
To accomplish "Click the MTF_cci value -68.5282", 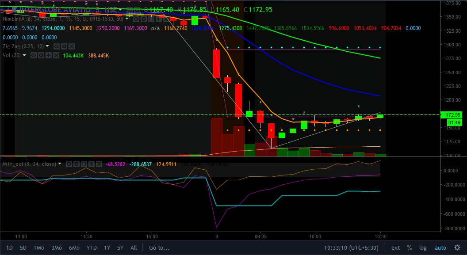I will (x=115, y=164).
